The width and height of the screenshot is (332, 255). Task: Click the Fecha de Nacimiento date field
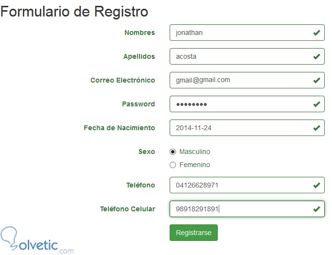click(238, 128)
